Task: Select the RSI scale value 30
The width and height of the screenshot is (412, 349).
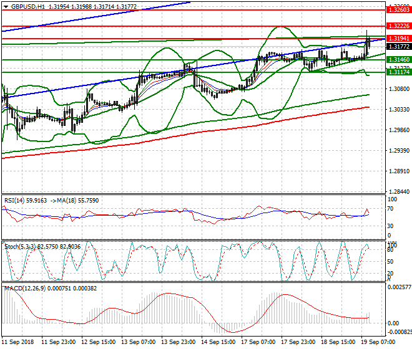Action: tap(390, 226)
